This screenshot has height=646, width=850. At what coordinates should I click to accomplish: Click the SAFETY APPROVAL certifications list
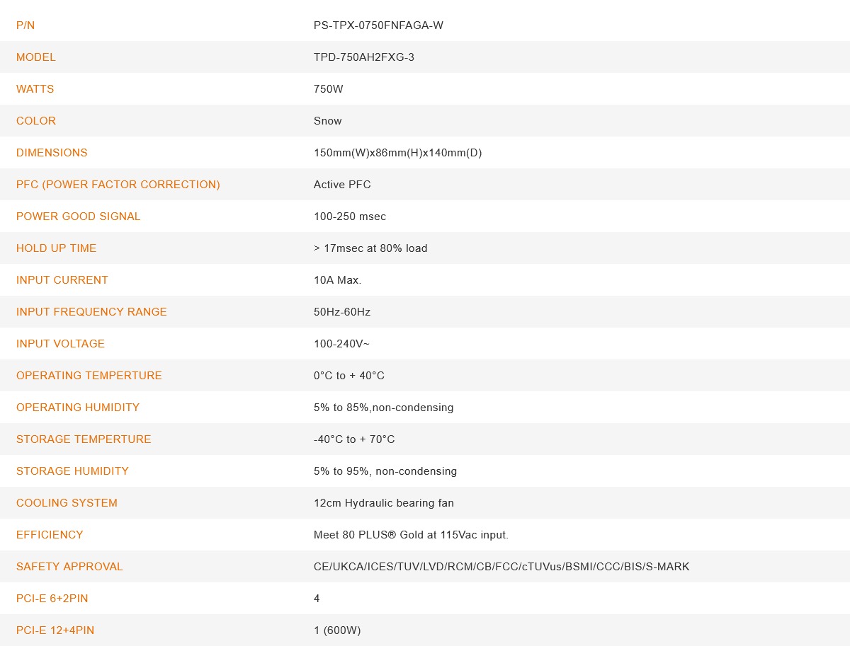(501, 567)
